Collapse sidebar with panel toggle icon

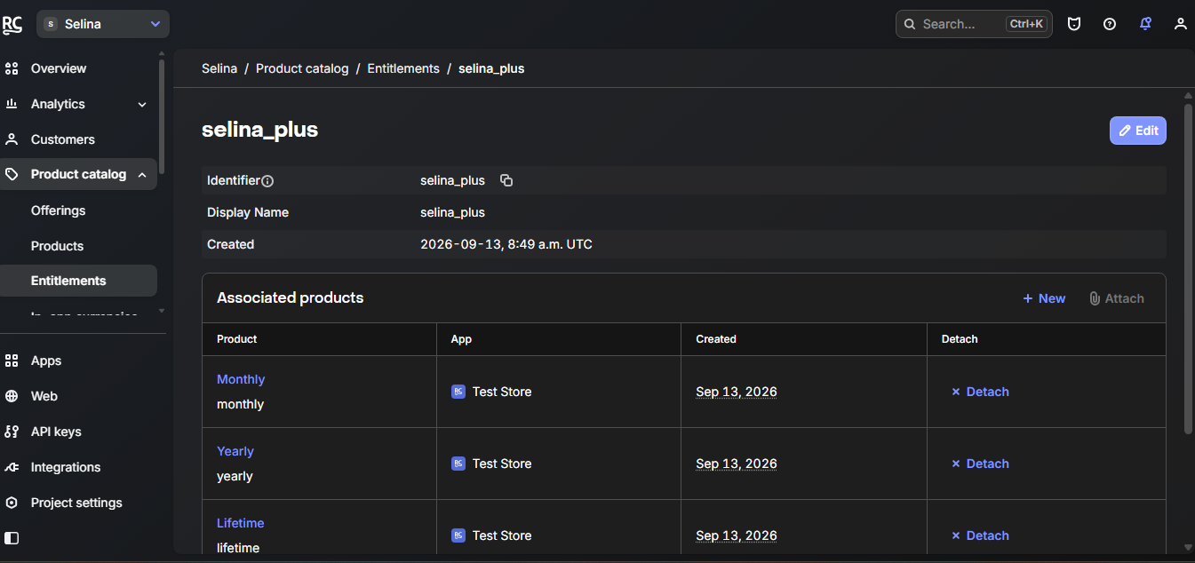(x=12, y=538)
